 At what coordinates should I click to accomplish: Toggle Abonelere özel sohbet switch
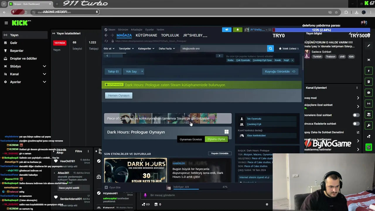356,115
